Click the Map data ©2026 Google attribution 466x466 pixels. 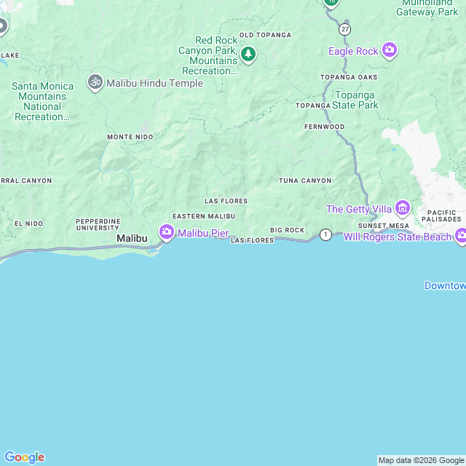coord(421,460)
